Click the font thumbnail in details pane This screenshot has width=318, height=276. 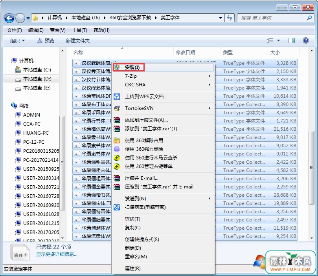(20, 252)
